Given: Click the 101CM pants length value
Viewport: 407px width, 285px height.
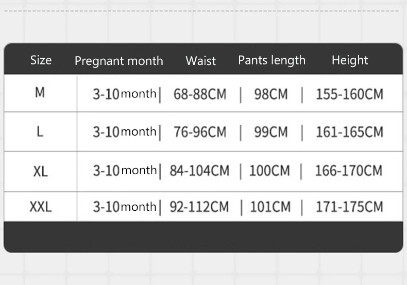Looking at the screenshot, I should (270, 207).
